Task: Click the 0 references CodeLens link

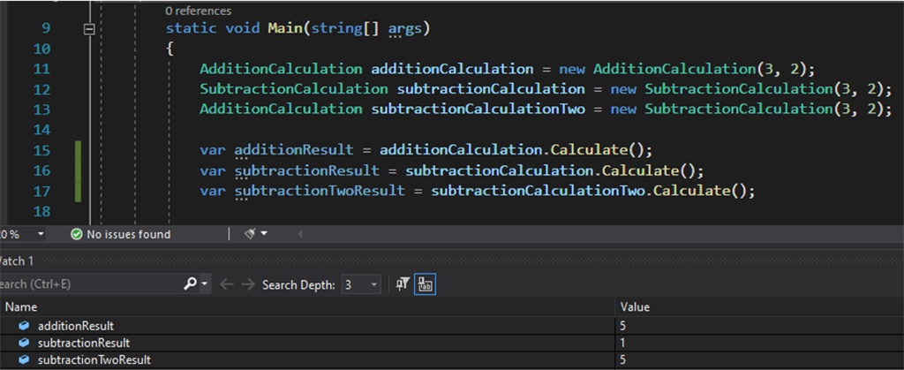Action: (x=198, y=11)
